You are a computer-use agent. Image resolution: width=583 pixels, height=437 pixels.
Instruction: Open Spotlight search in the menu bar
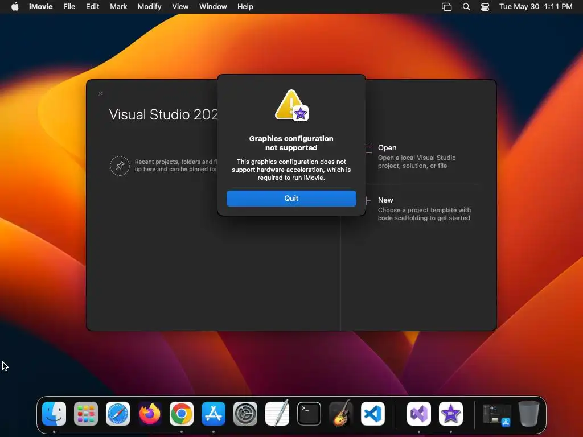pos(466,7)
